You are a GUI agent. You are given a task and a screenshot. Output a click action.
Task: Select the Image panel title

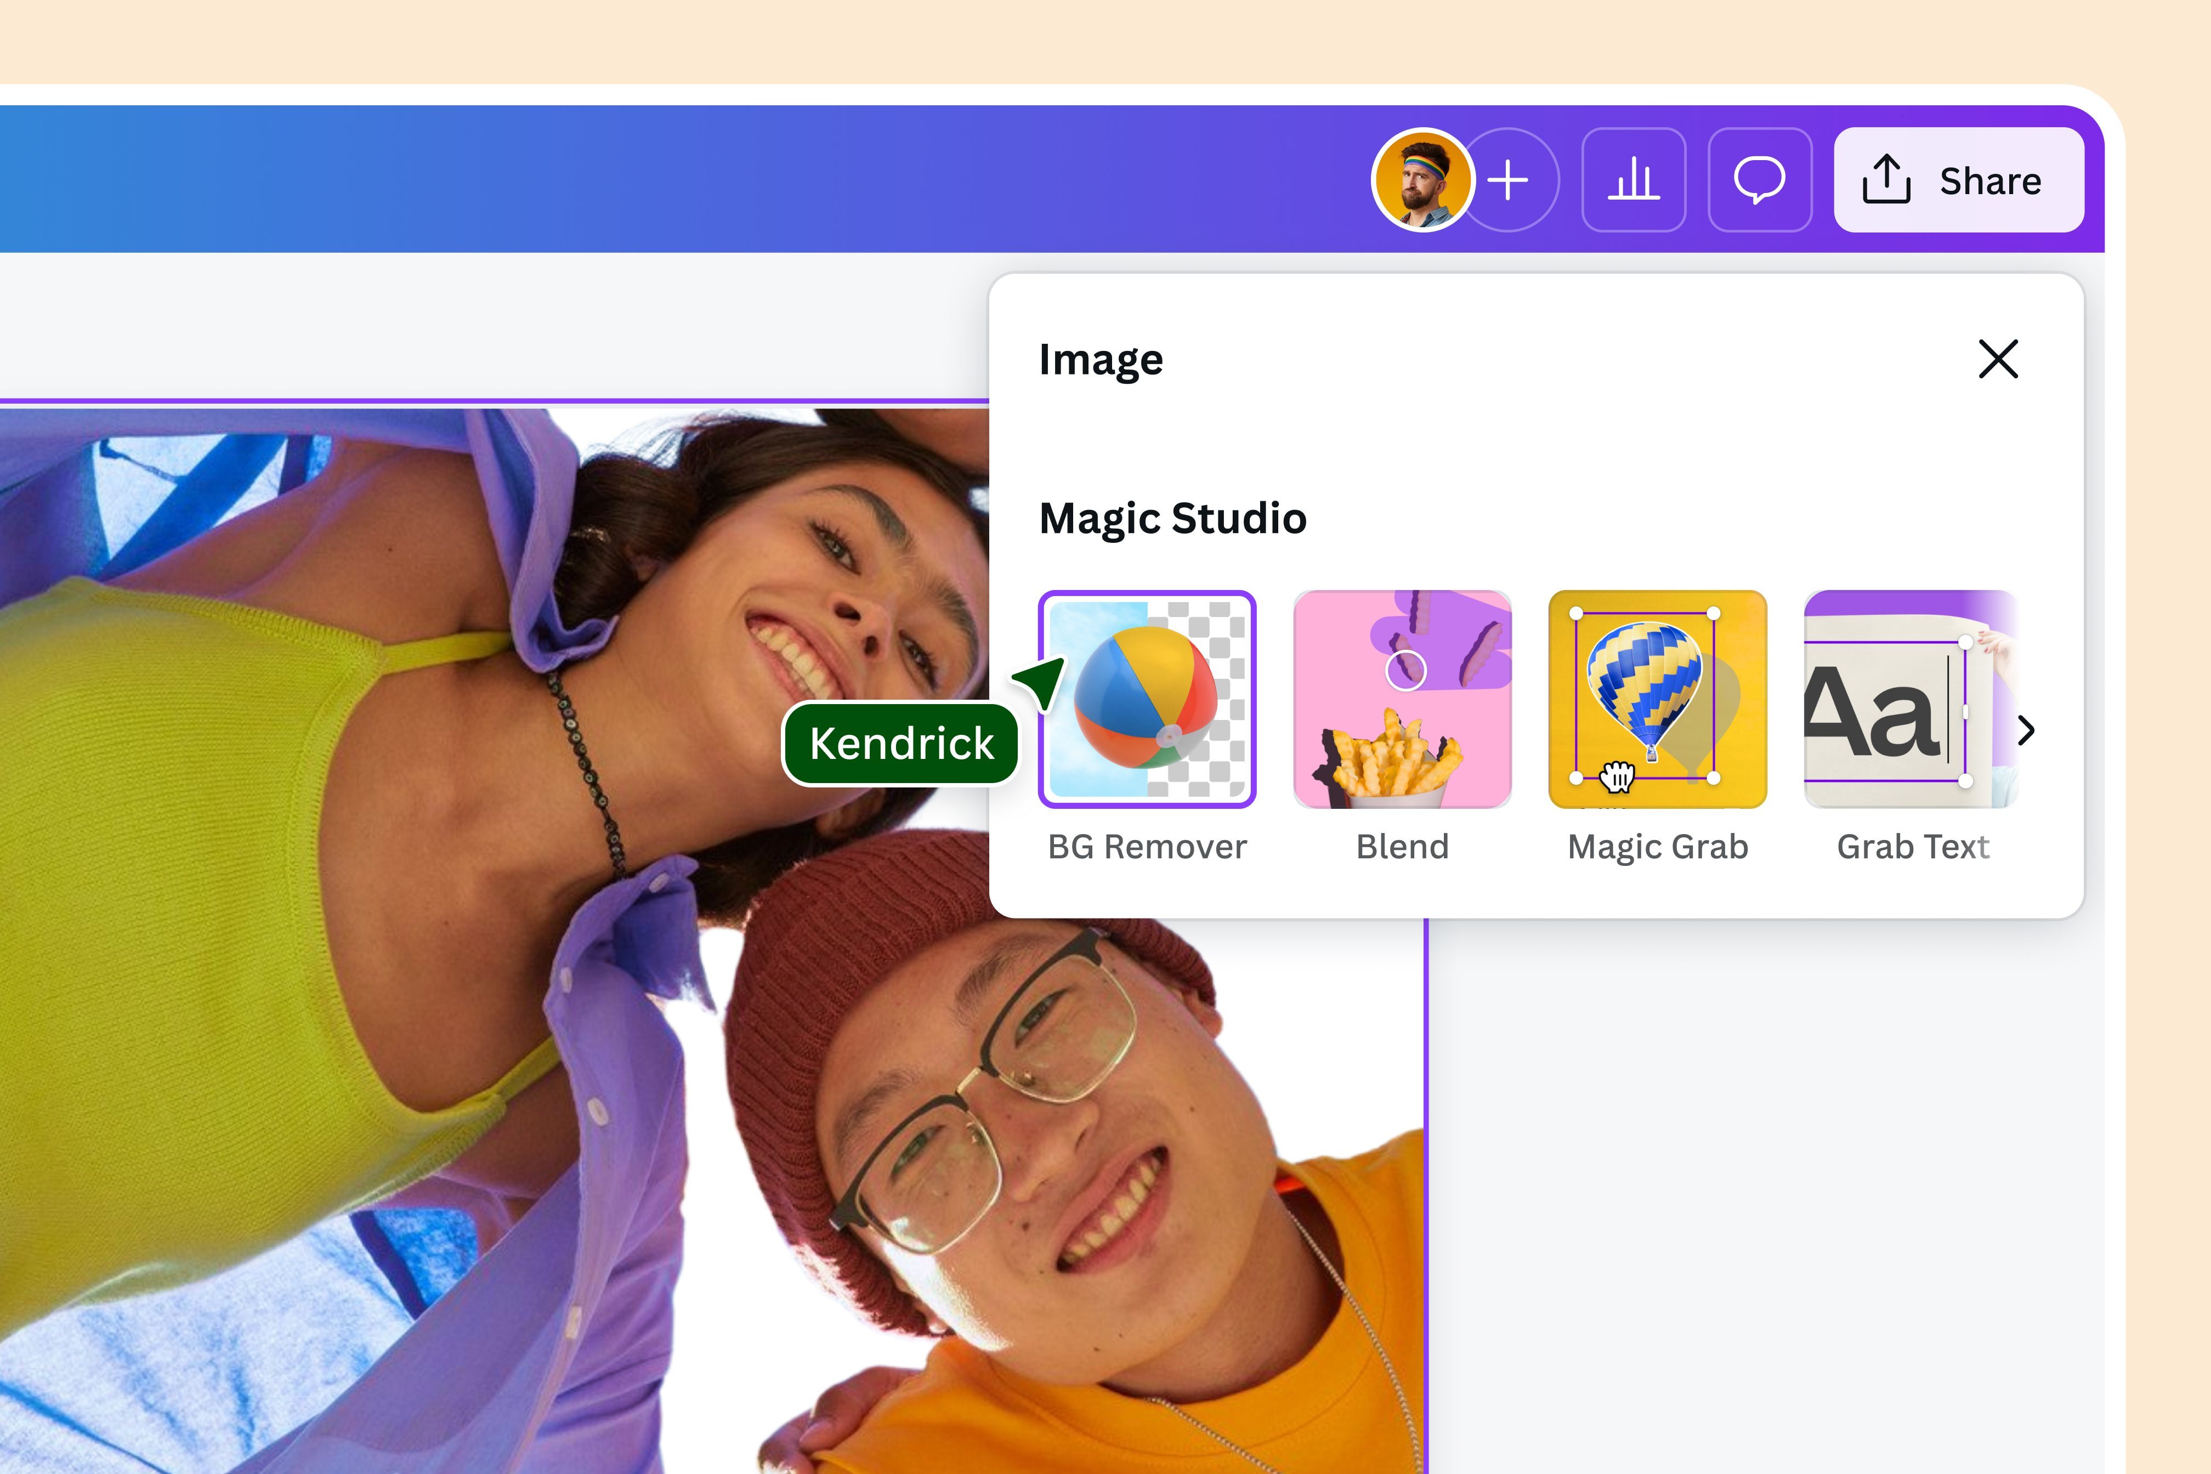(x=1101, y=358)
